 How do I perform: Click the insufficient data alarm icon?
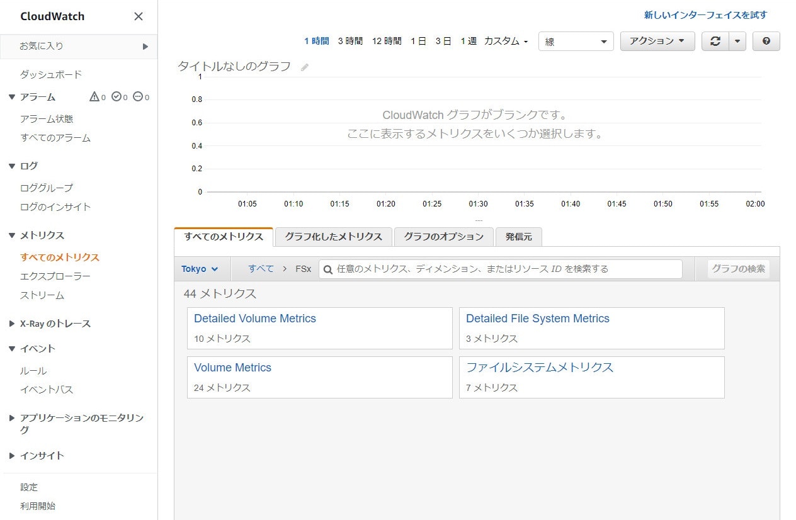[138, 97]
